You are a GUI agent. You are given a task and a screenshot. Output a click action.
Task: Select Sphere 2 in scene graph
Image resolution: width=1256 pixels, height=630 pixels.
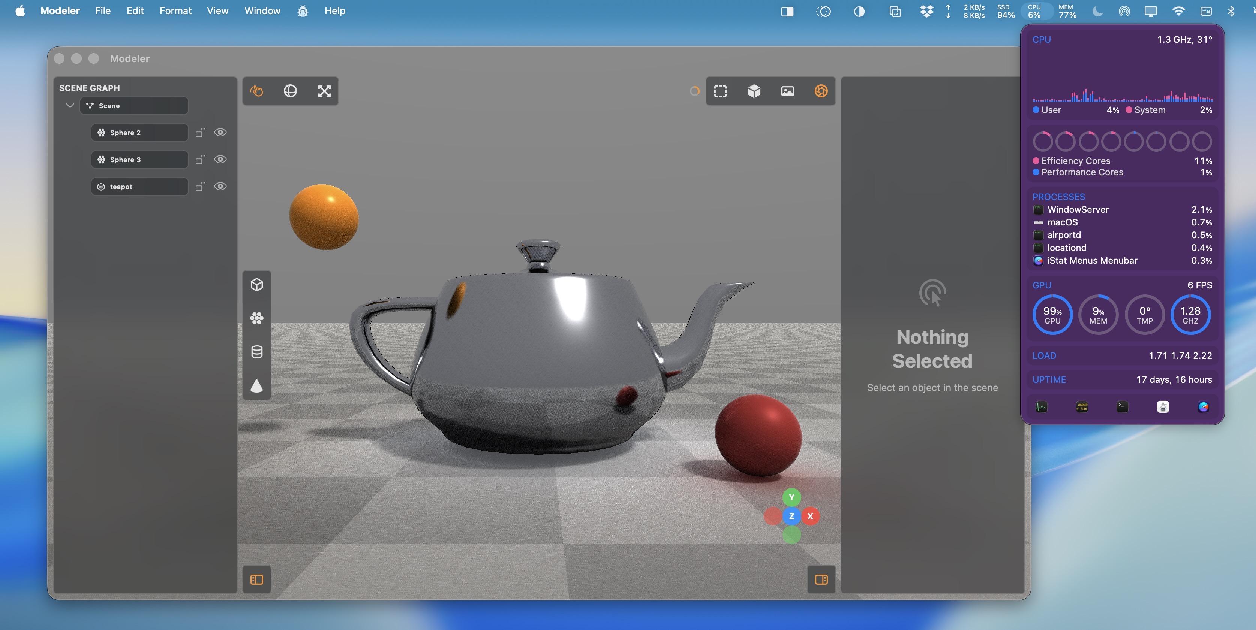[x=139, y=133]
